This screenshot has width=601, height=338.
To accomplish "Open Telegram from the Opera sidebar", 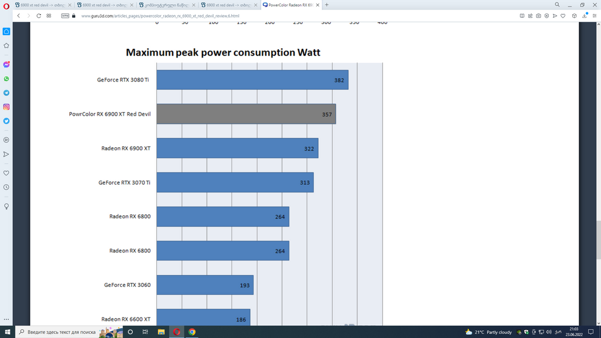I will pyautogui.click(x=6, y=93).
